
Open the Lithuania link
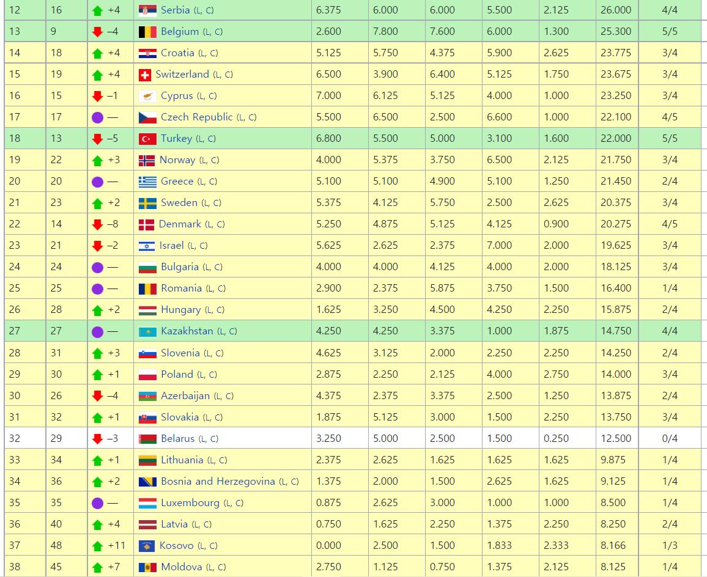pyautogui.click(x=182, y=460)
